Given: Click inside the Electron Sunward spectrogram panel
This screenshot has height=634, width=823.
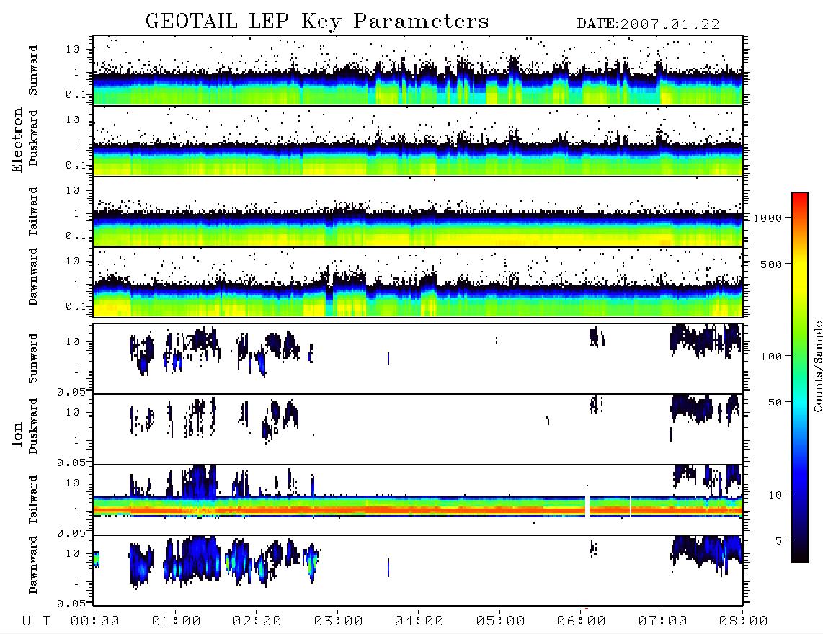Looking at the screenshot, I should [x=418, y=71].
